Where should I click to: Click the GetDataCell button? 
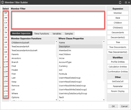point(118,81)
